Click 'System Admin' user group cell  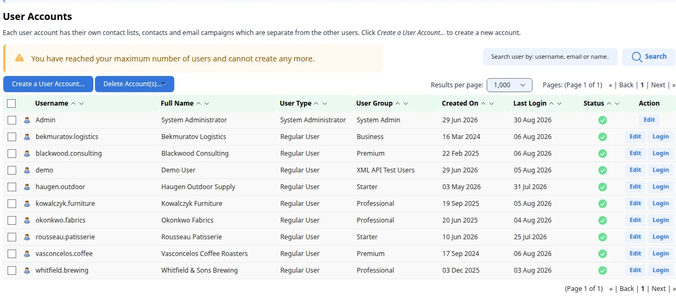(x=378, y=120)
